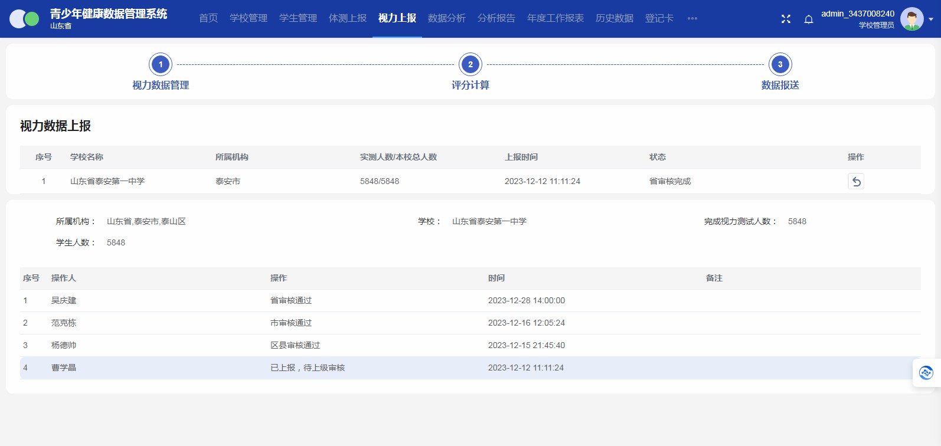
Task: Open 体测上报 navigation tab
Action: tap(348, 18)
